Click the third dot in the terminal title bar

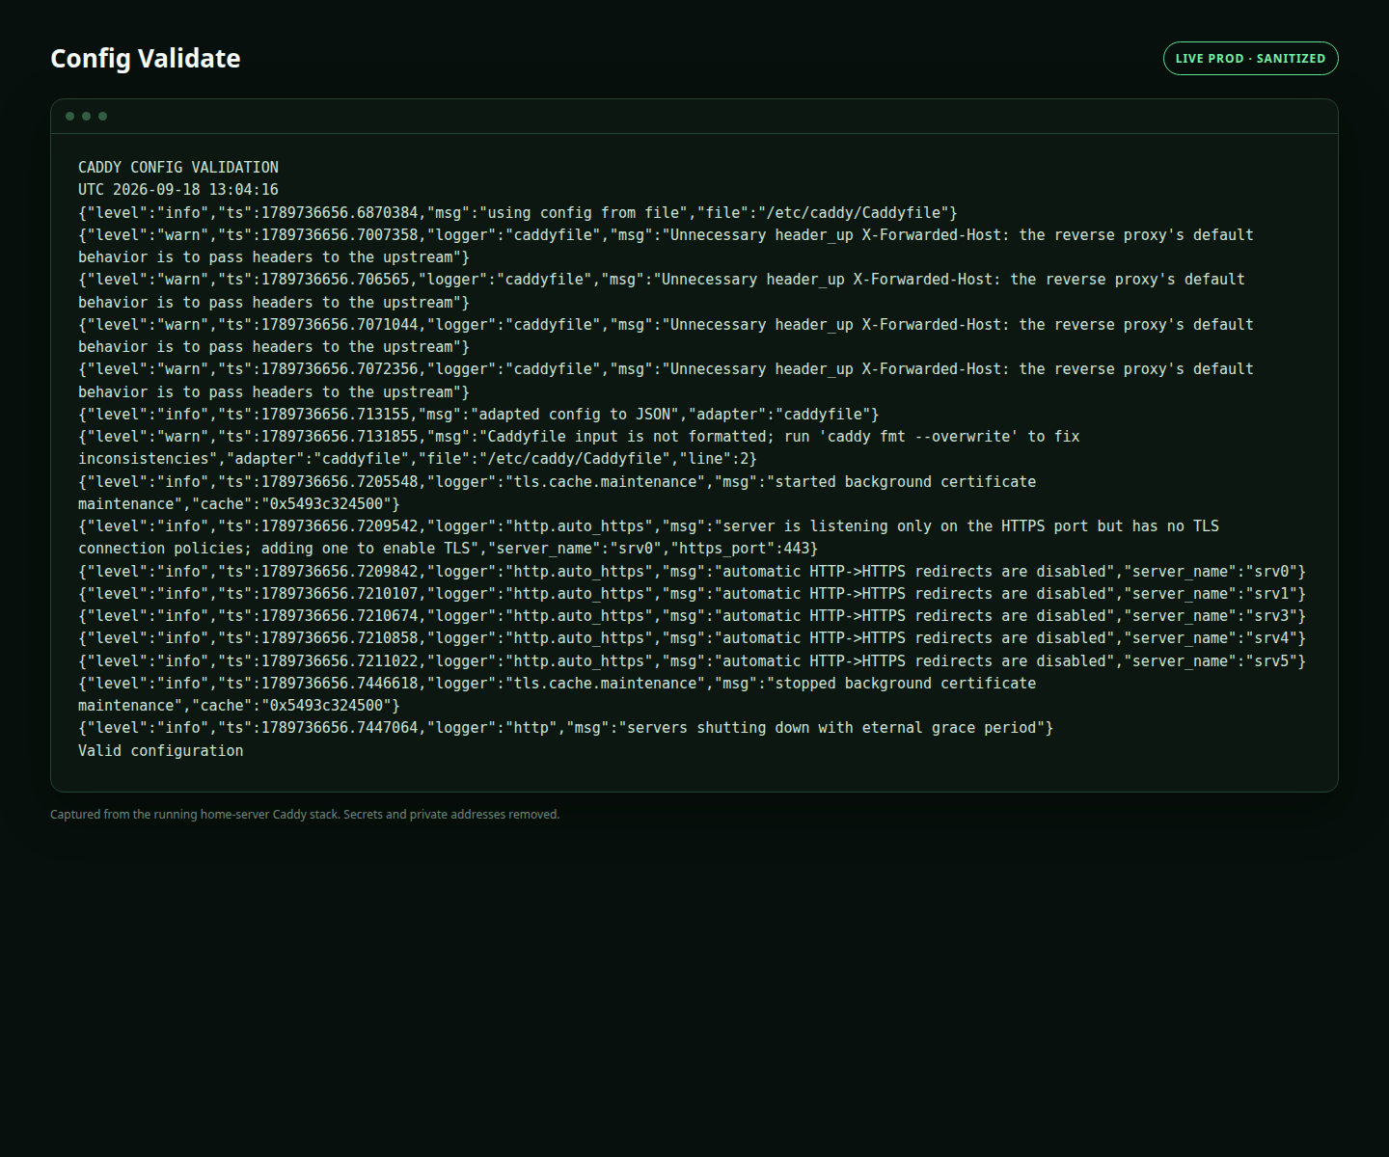[x=102, y=116]
